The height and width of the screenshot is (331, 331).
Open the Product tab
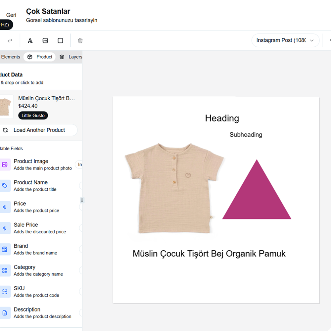click(x=40, y=57)
